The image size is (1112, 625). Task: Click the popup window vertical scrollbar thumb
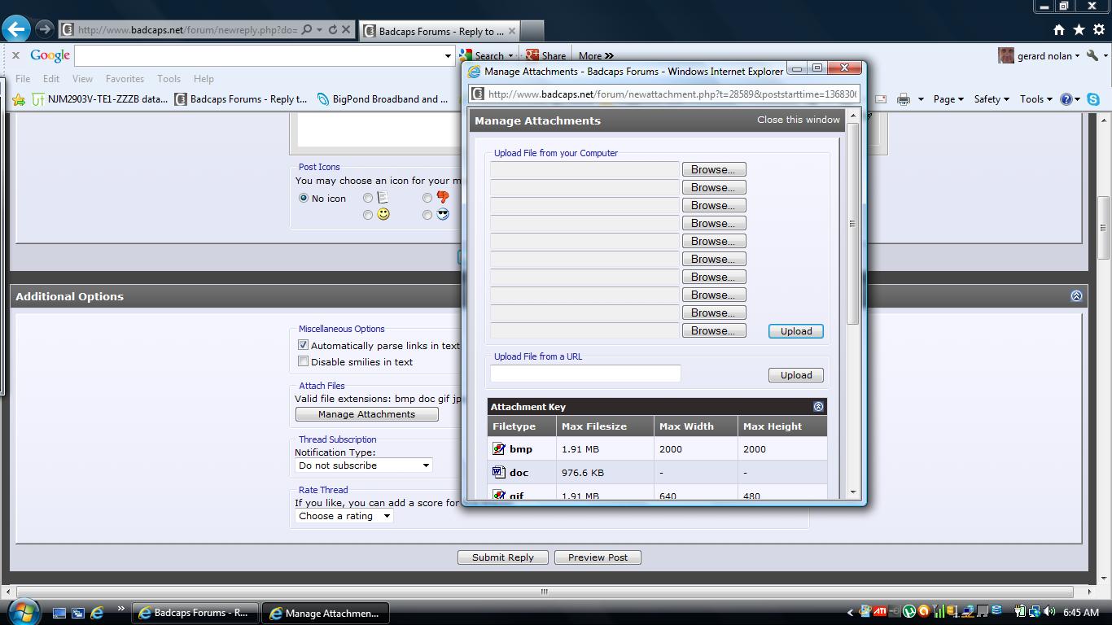coord(853,224)
